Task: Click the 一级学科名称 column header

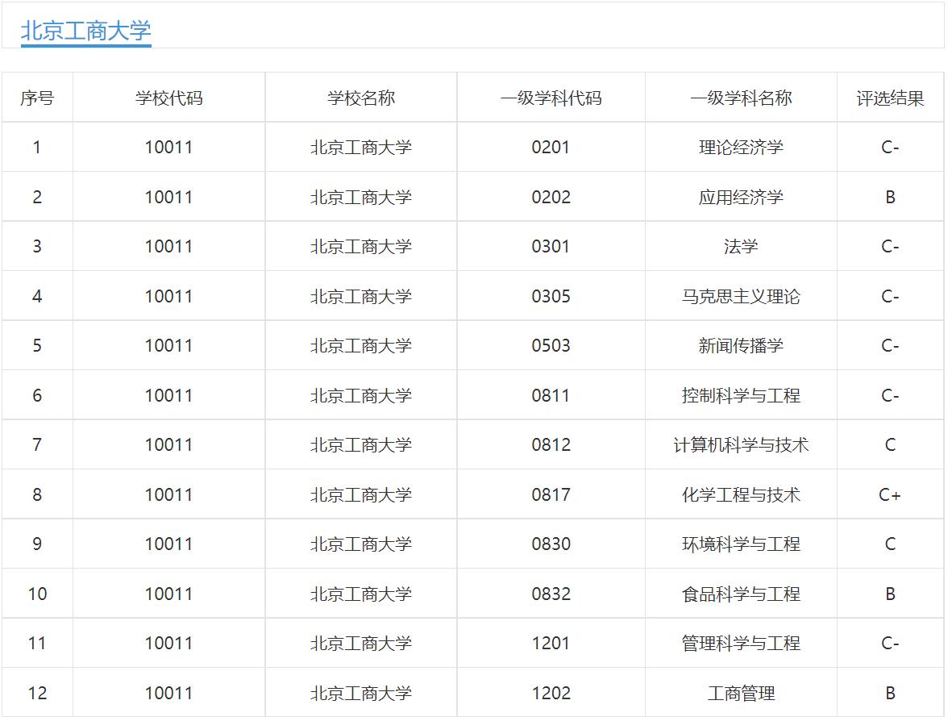Action: 742,97
